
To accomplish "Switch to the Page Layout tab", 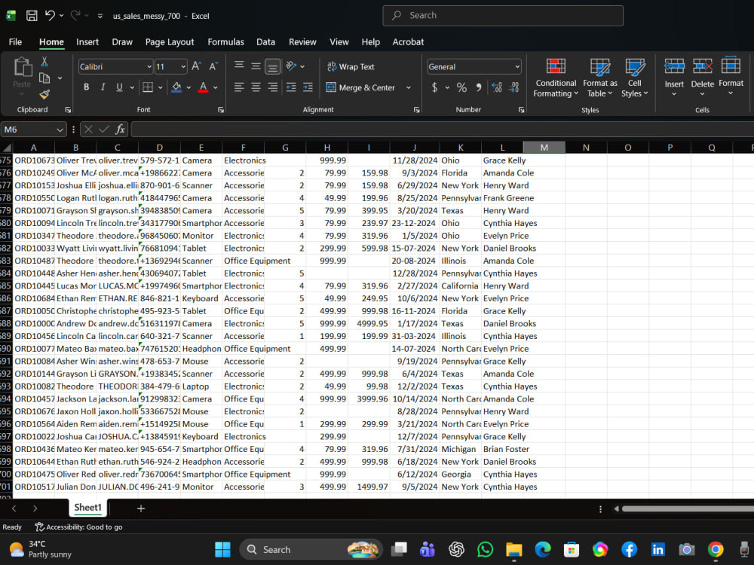I will coord(170,41).
